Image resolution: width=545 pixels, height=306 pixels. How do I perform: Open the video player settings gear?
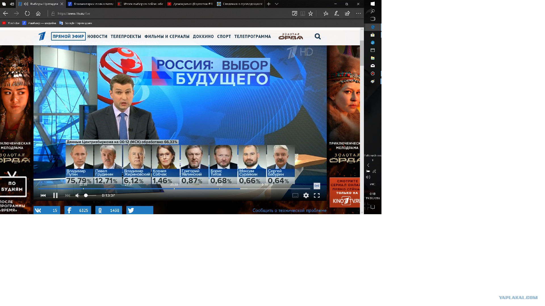click(306, 195)
